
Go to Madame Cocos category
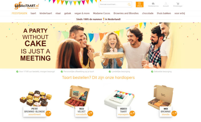(x=102, y=13)
